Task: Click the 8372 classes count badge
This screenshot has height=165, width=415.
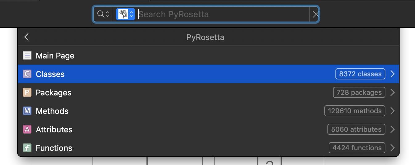Action: click(360, 74)
